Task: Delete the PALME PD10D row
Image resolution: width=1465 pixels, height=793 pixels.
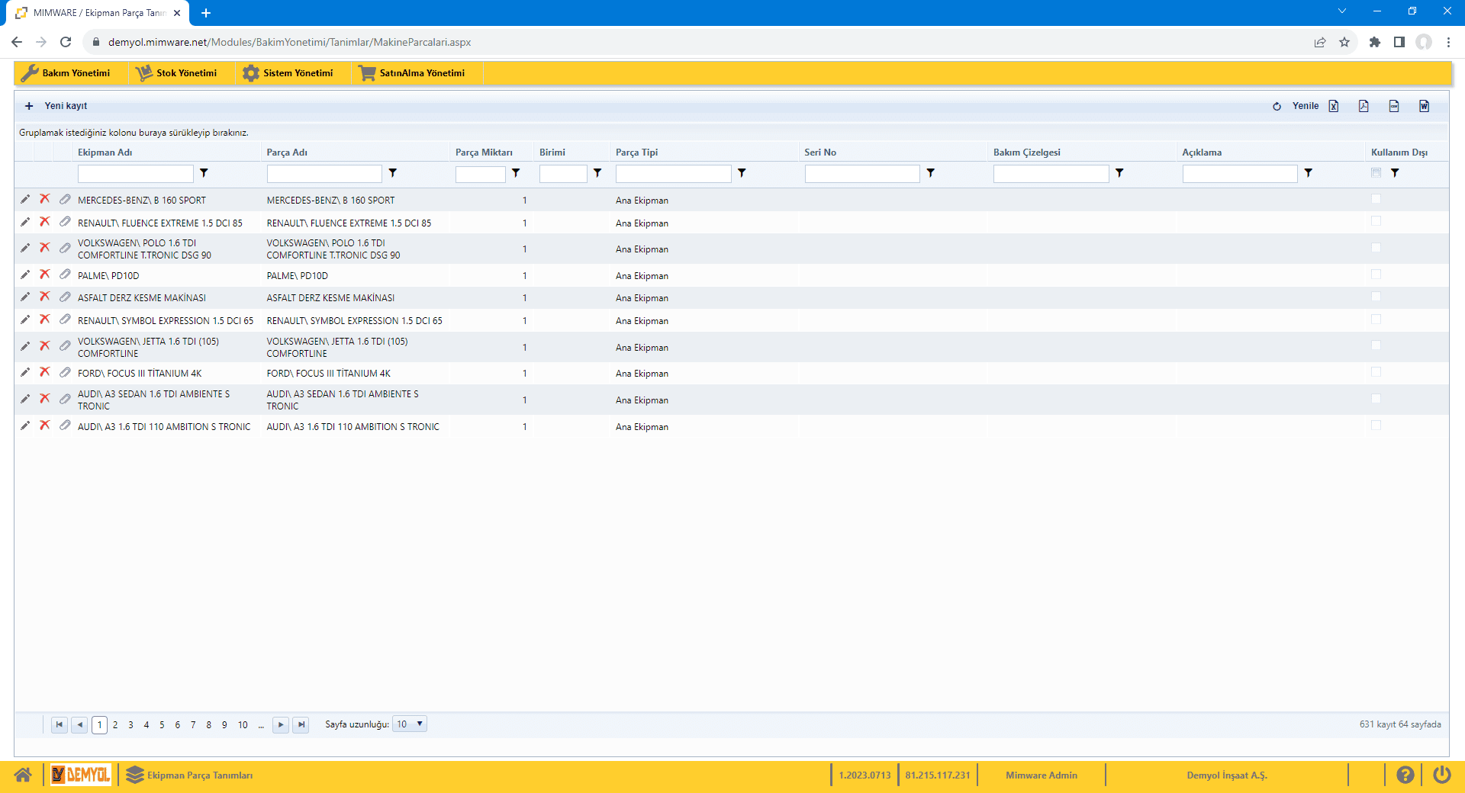Action: 45,274
